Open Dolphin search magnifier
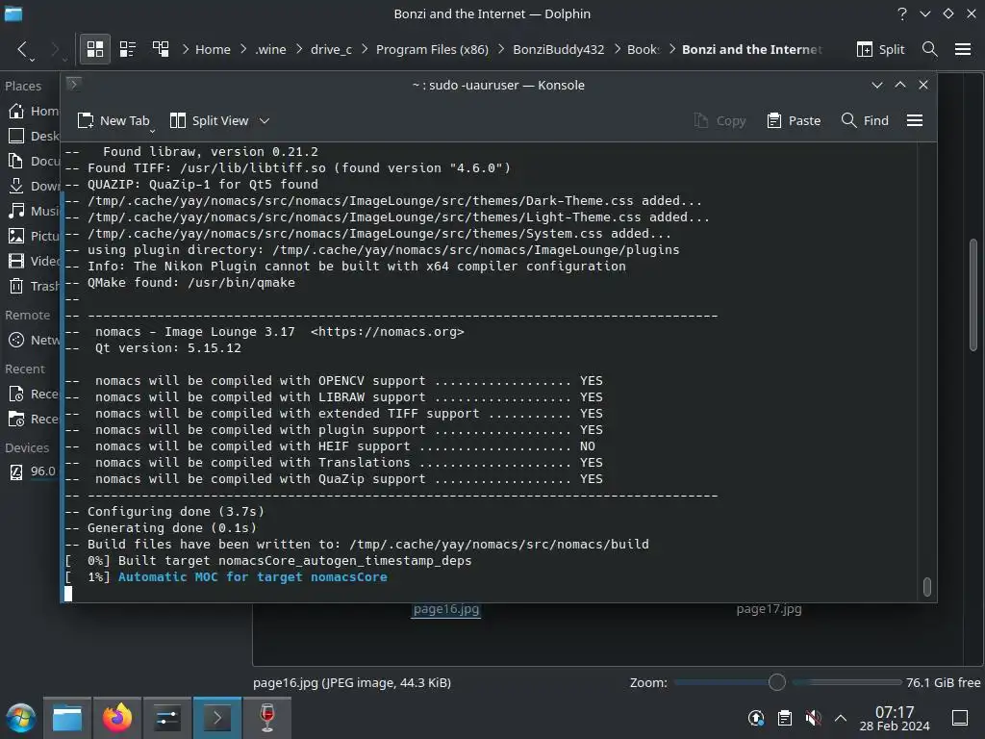The height and width of the screenshot is (739, 985). (x=930, y=49)
